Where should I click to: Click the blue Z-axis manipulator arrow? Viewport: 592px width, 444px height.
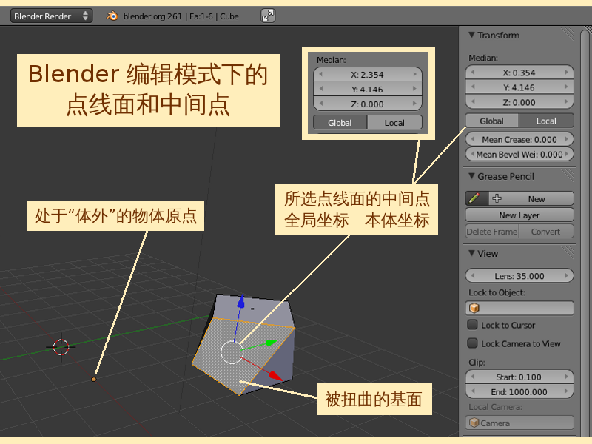pos(241,301)
